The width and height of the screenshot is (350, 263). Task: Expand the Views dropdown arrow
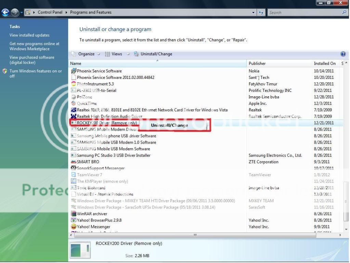[x=128, y=54]
